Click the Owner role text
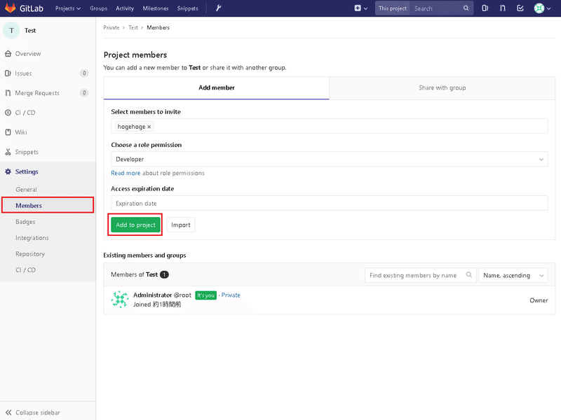Screen dimensions: 561x420 pyautogui.click(x=539, y=300)
